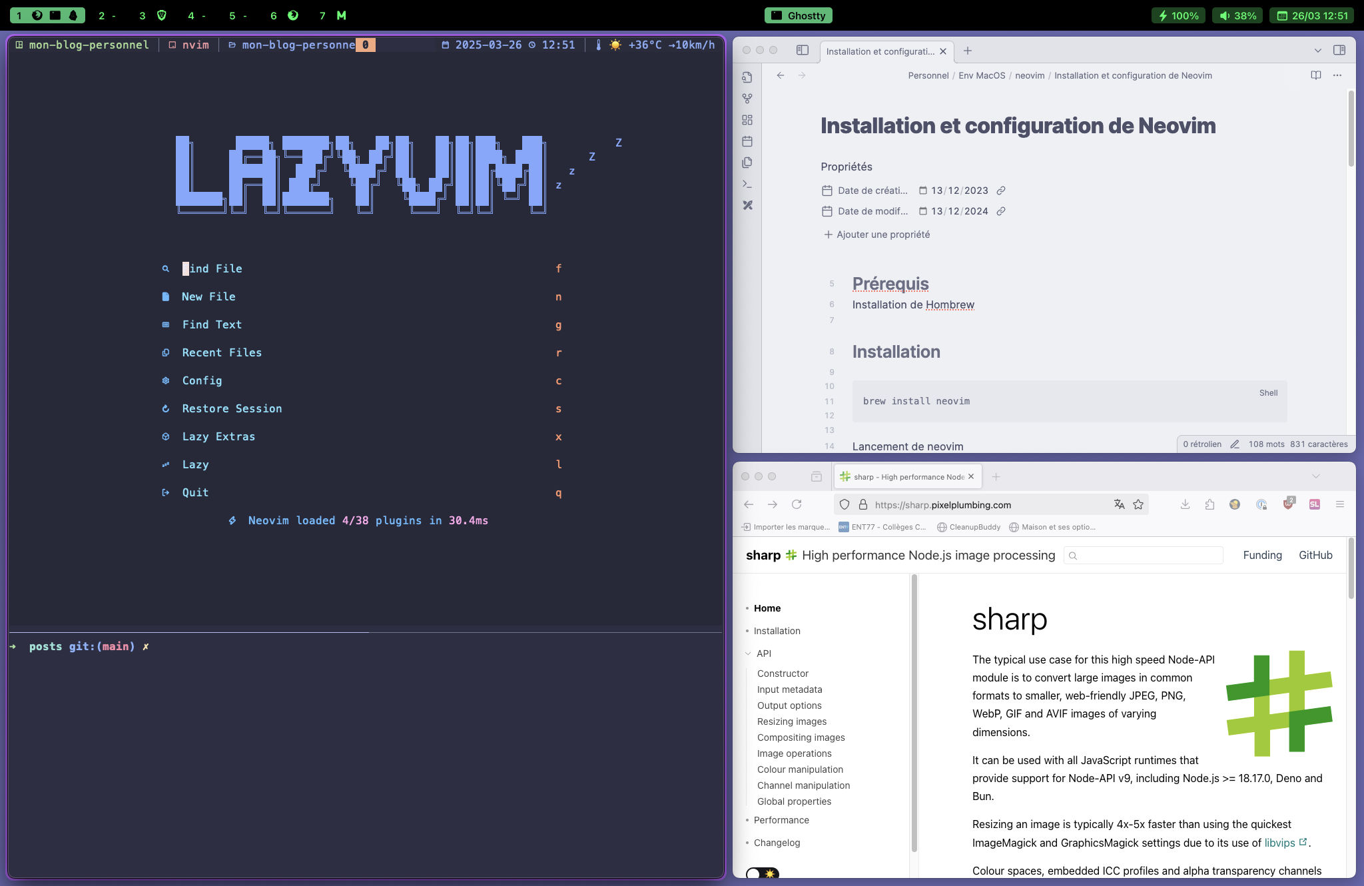Screen dimensions: 1364x886
Task: Click Funding link on sharp site
Action: click(x=1262, y=555)
